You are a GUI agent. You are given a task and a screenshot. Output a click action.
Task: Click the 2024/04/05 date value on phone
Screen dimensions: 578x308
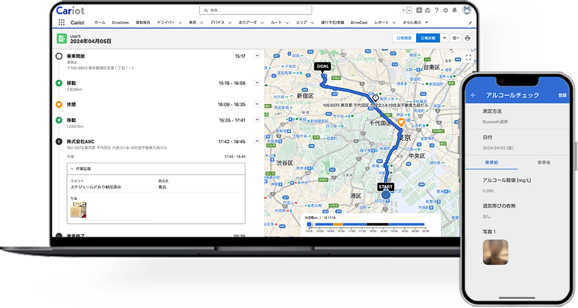pyautogui.click(x=498, y=148)
